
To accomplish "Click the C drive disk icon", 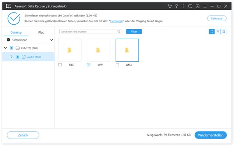I will tap(18, 48).
